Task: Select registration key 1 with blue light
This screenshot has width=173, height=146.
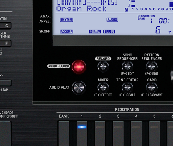Action: tap(82, 134)
